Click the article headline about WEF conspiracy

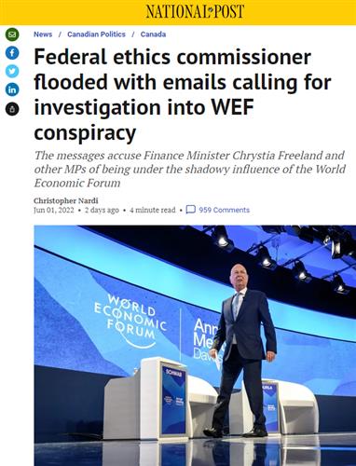pyautogui.click(x=183, y=95)
